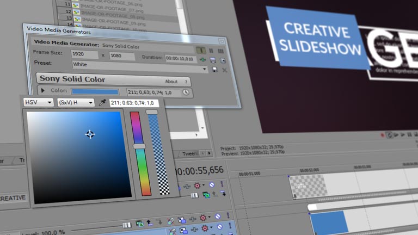Click the About button in Sony Solid Color
Viewport: 418px width, 235px height.
point(171,82)
